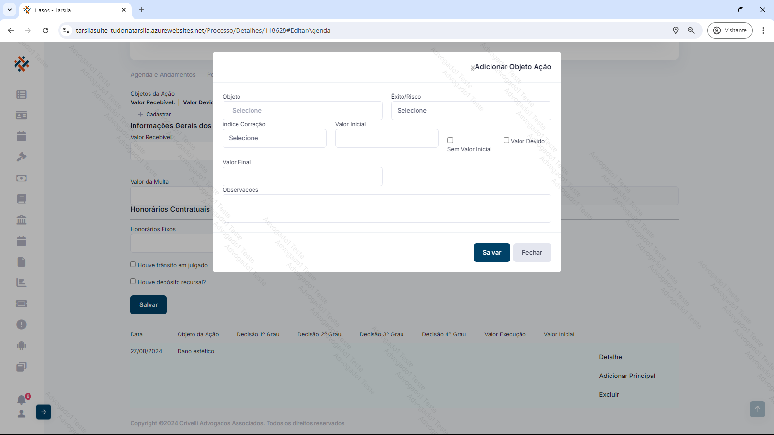Open the Objeto dropdown
Image resolution: width=774 pixels, height=435 pixels.
(302, 111)
